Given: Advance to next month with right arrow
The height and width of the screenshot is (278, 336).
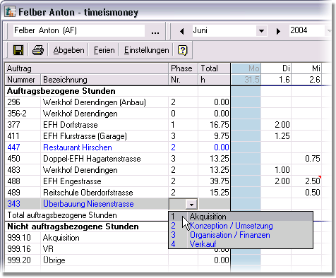Looking at the screenshot, I should (x=278, y=31).
